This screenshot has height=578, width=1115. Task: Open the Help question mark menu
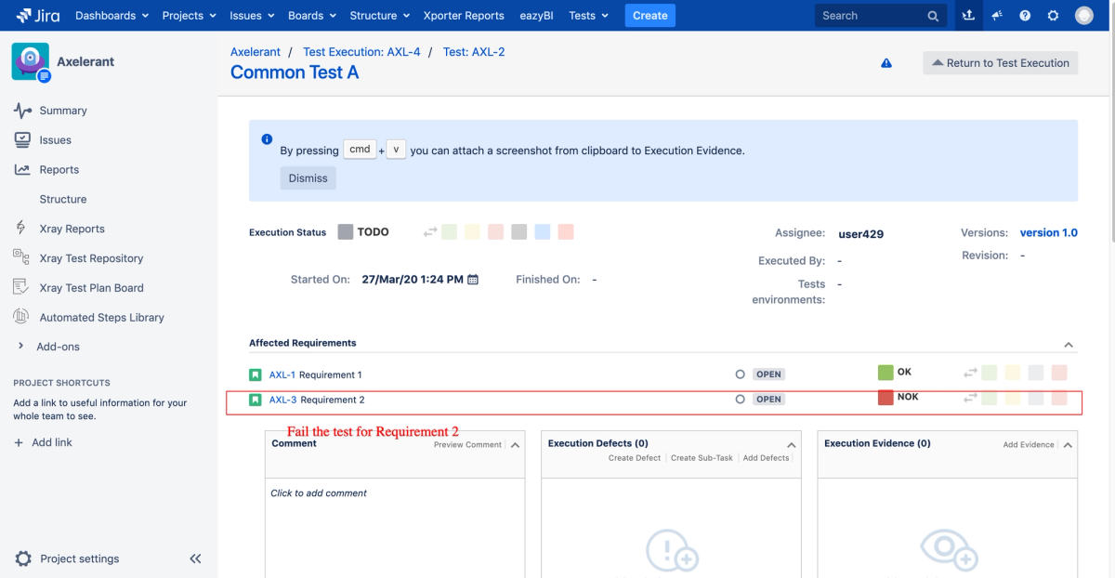1025,16
